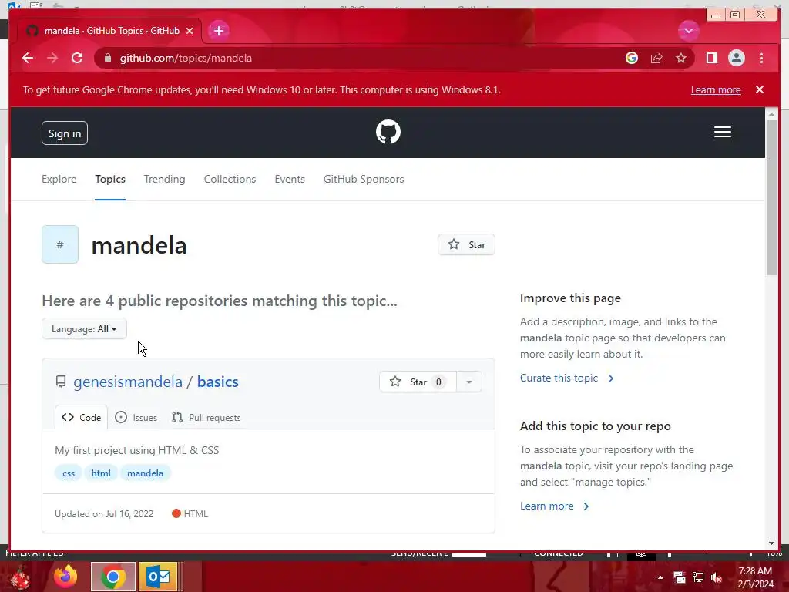Select the Topics tab
789x592 pixels.
pos(110,179)
